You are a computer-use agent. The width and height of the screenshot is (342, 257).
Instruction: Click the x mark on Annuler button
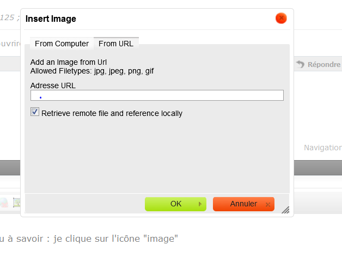pos(267,204)
